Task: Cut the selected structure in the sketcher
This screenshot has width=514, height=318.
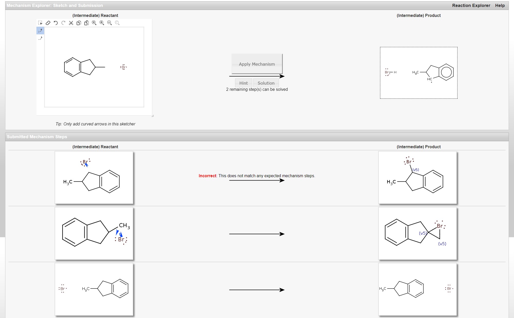Action: pyautogui.click(x=71, y=23)
